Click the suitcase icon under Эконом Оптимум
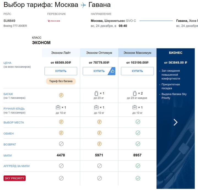This screenshot has height=193, width=198. 96,93
